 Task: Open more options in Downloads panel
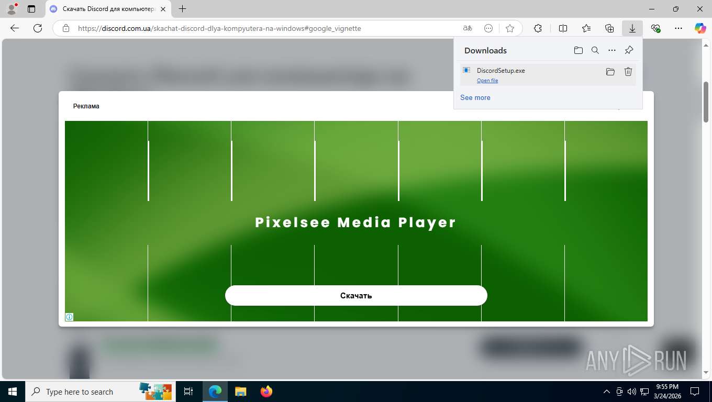612,50
